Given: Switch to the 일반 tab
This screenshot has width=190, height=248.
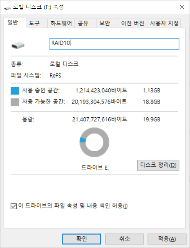Looking at the screenshot, I should 15,23.
